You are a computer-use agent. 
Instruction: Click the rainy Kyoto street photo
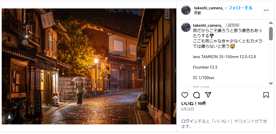tap(89, 66)
